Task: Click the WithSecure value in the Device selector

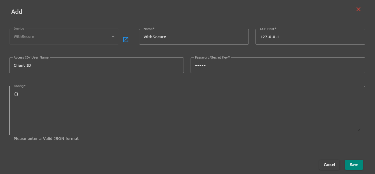Action: point(24,37)
